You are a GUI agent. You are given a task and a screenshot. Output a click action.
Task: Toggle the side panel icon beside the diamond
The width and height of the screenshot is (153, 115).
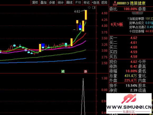click(94, 7)
